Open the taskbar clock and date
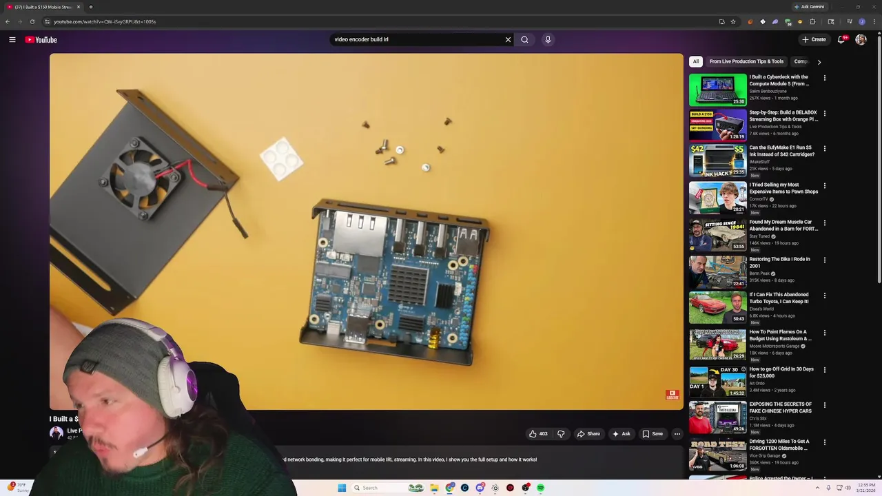 [x=866, y=488]
